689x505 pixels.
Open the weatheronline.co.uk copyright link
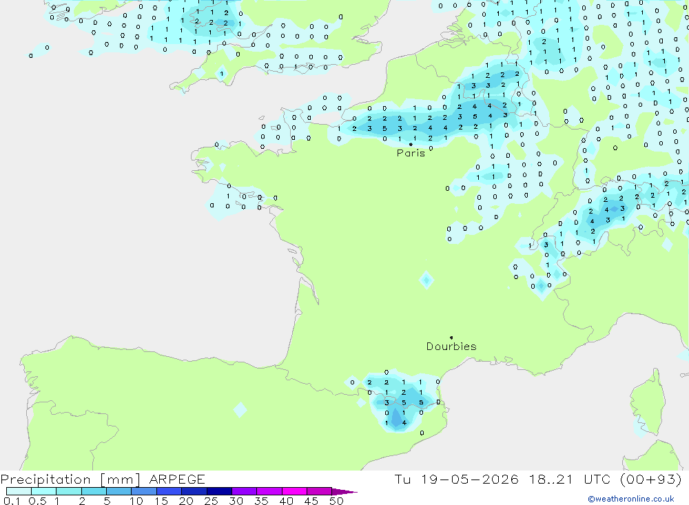pyautogui.click(x=631, y=499)
